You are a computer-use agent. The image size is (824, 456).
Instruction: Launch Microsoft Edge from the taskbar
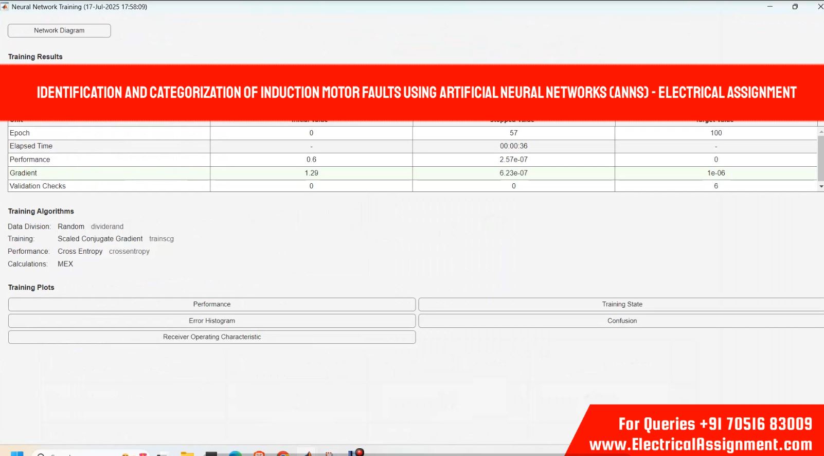click(x=235, y=453)
